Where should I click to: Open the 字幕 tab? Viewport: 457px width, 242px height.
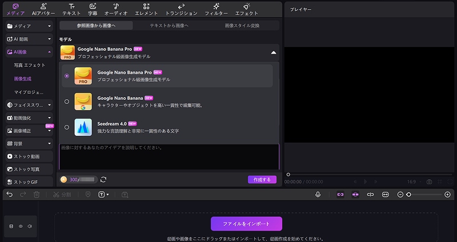93,9
